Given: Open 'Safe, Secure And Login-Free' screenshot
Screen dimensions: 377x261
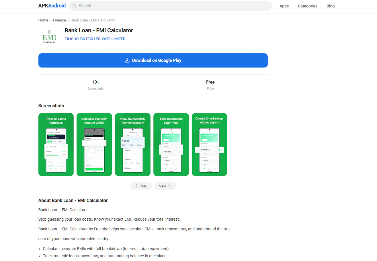Looking at the screenshot, I should [171, 145].
